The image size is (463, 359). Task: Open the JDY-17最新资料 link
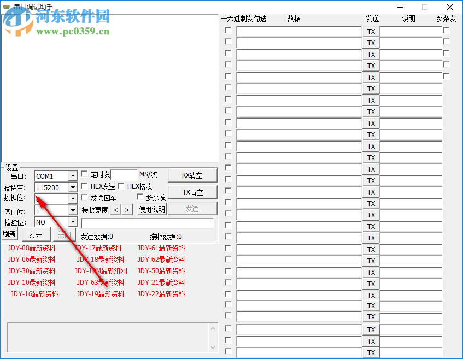(x=98, y=248)
